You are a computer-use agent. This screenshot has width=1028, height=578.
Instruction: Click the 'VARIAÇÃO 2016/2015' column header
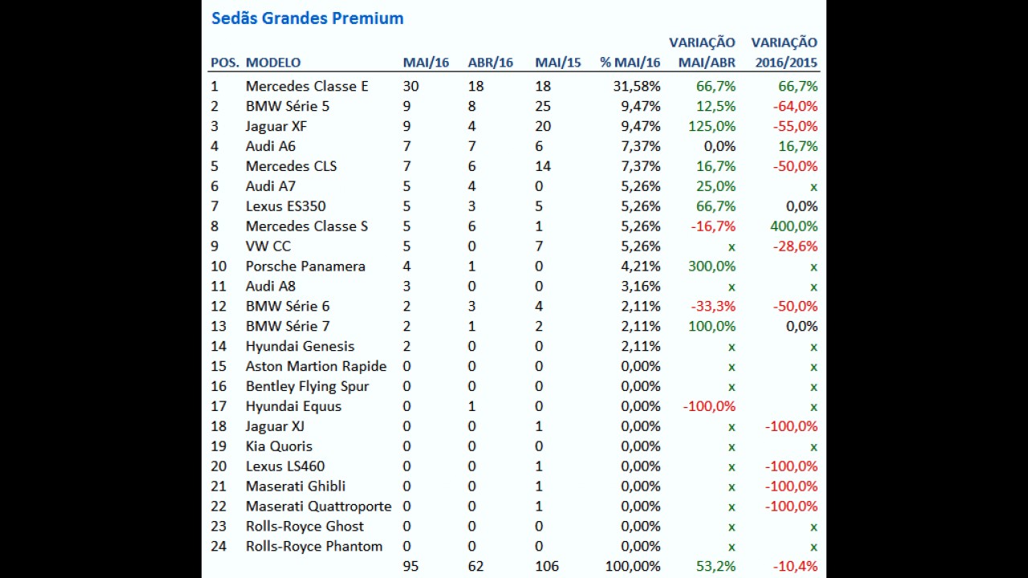(x=785, y=52)
